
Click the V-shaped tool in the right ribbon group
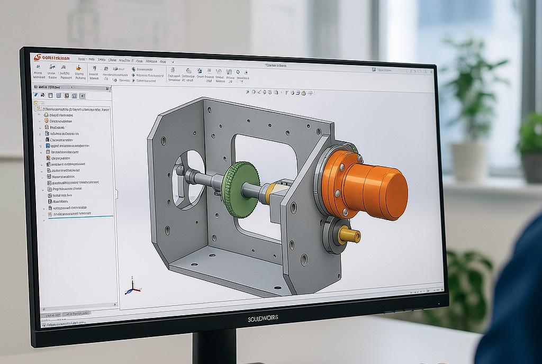pyautogui.click(x=220, y=75)
